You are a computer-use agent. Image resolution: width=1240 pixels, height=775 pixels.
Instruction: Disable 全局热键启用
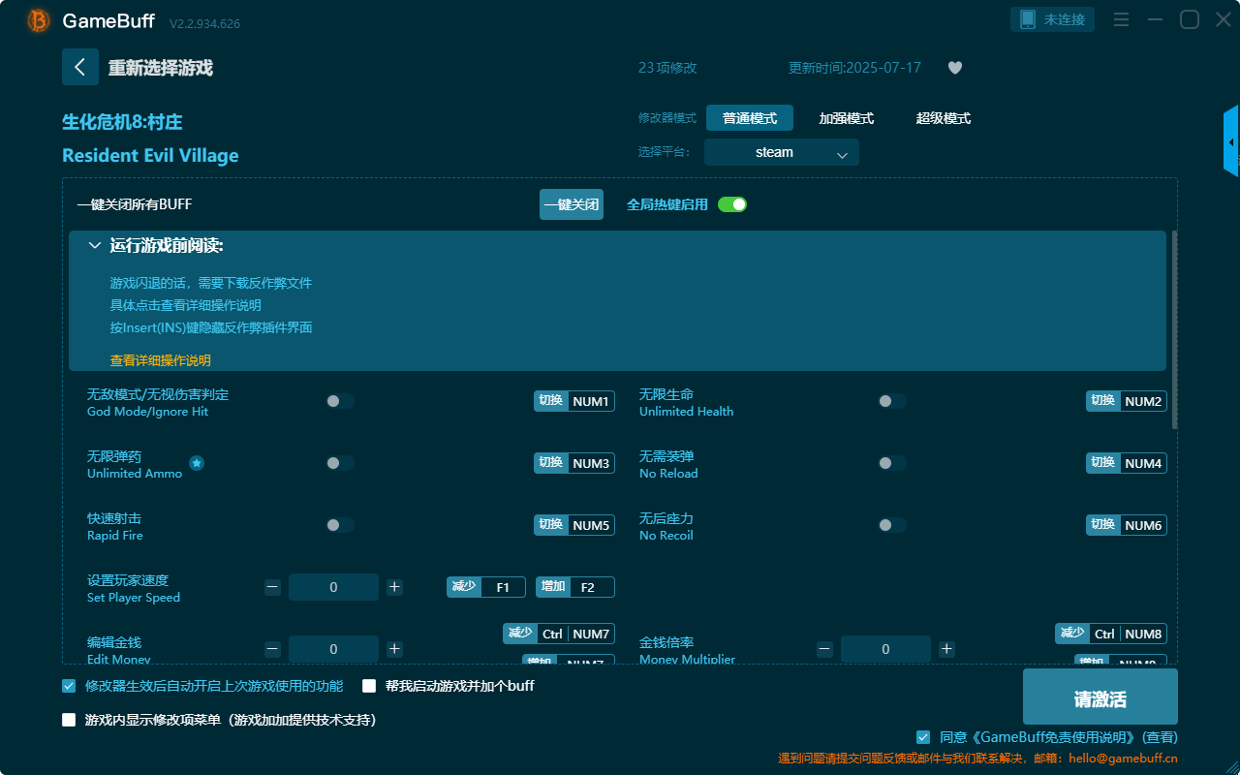click(x=731, y=204)
